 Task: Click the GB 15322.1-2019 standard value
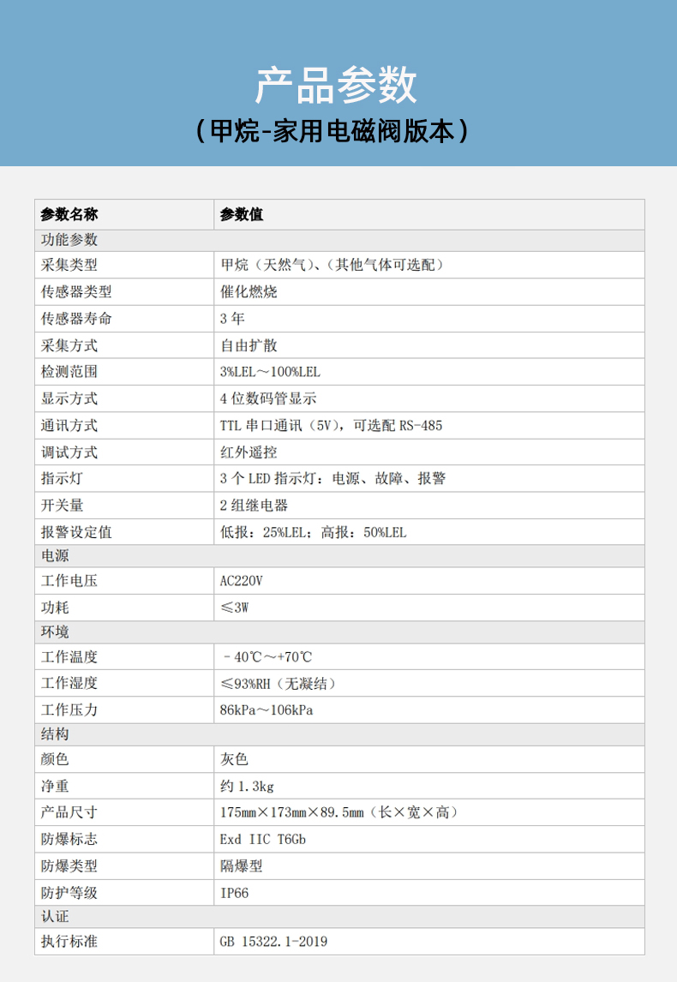point(273,941)
